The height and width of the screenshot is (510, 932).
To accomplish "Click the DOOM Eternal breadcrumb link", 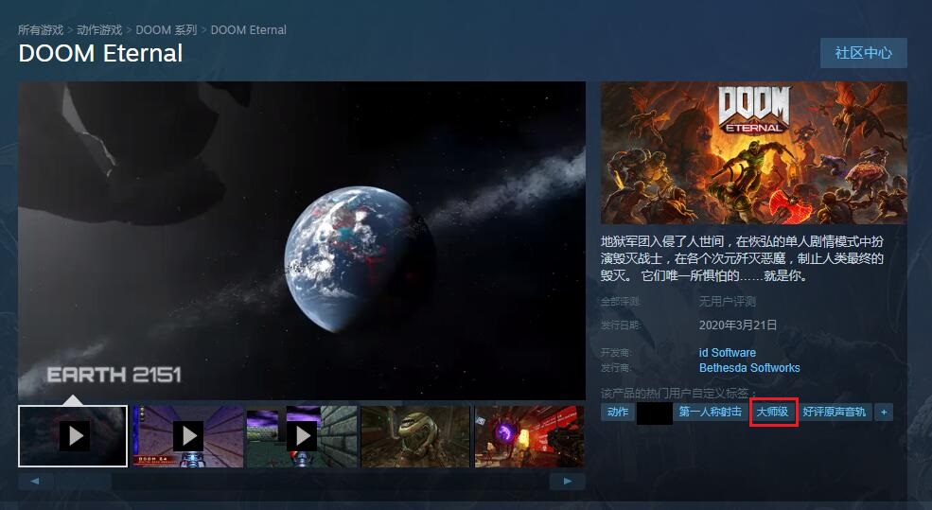I will [249, 29].
